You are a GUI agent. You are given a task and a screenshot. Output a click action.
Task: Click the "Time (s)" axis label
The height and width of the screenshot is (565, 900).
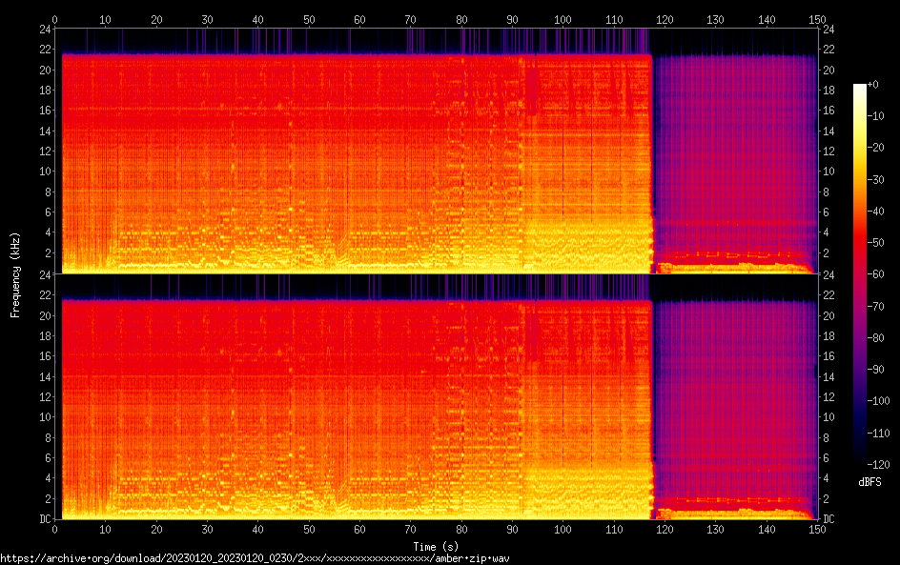(436, 546)
